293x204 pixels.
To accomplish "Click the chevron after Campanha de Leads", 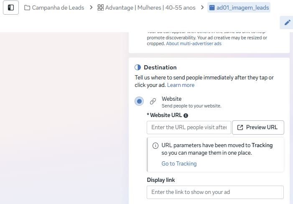I will [91, 8].
